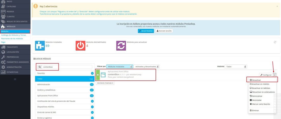Open the Autores Todas dropdown
Screen dimensions: 281x119
click(x=236, y=66)
